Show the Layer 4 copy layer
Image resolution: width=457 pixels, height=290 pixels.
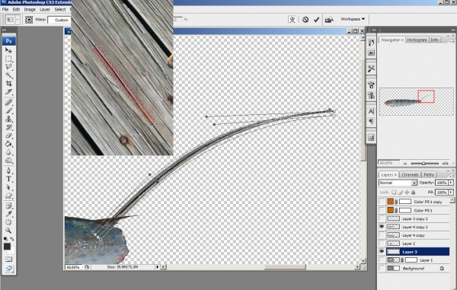pos(382,235)
